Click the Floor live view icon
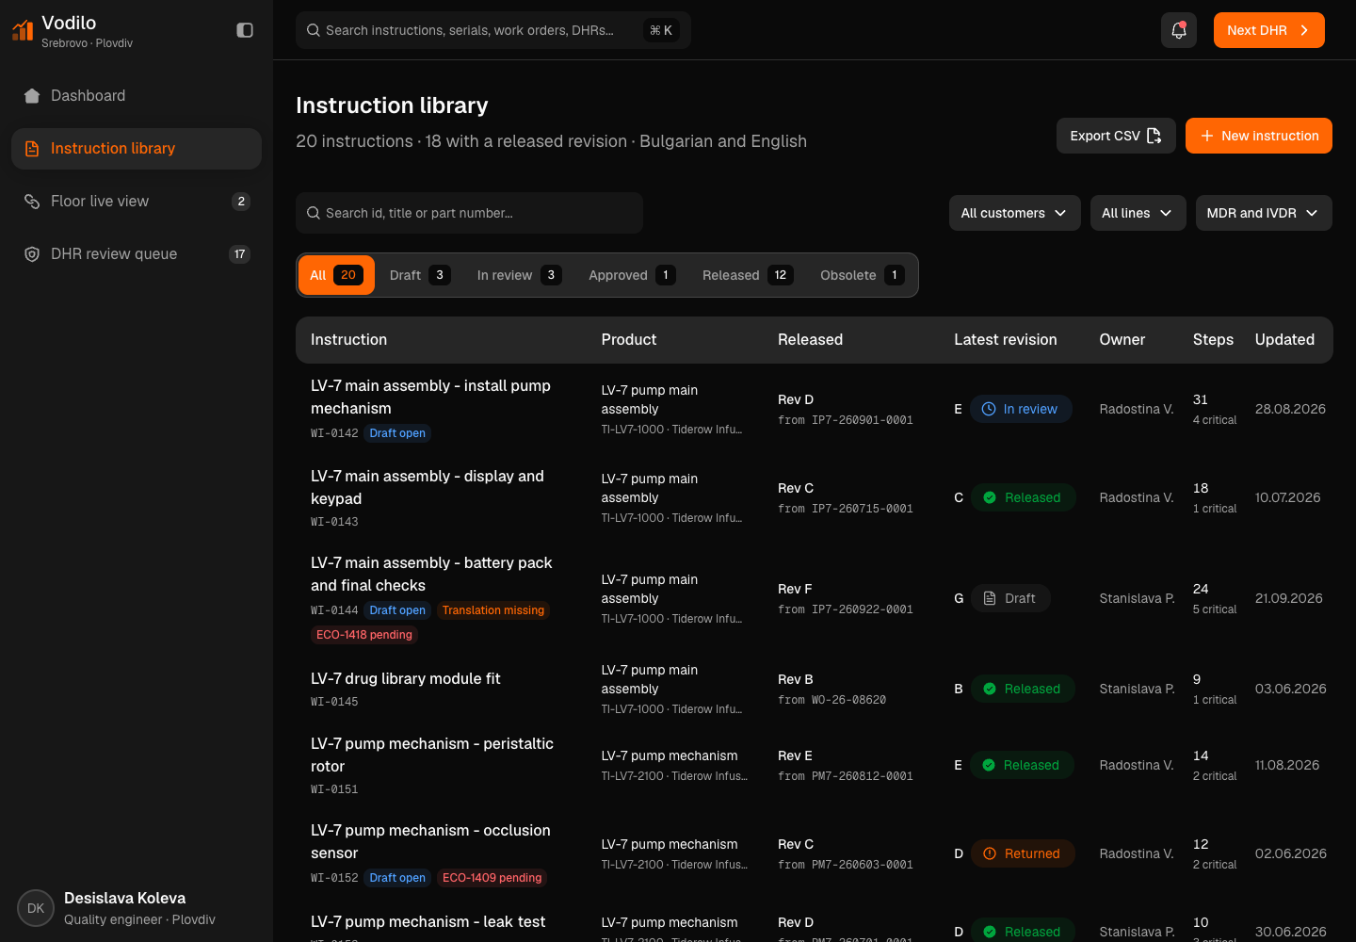This screenshot has width=1356, height=942. click(x=32, y=202)
